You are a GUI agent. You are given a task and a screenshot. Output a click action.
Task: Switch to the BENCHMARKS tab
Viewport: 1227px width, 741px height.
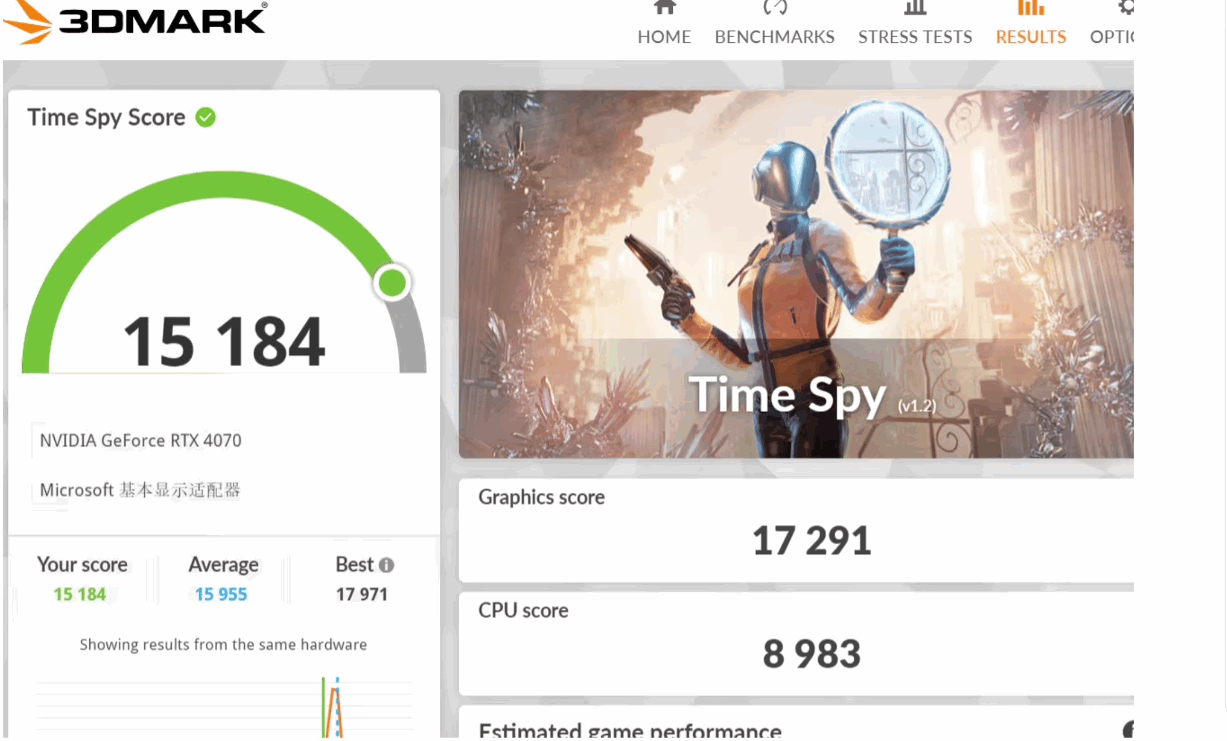[775, 37]
